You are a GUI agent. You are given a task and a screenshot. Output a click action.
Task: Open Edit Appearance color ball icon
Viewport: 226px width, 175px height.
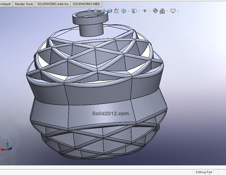pyautogui.click(x=155, y=11)
